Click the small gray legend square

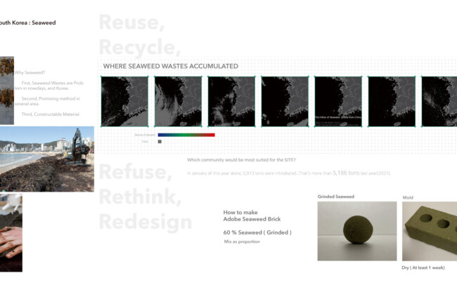pos(160,142)
